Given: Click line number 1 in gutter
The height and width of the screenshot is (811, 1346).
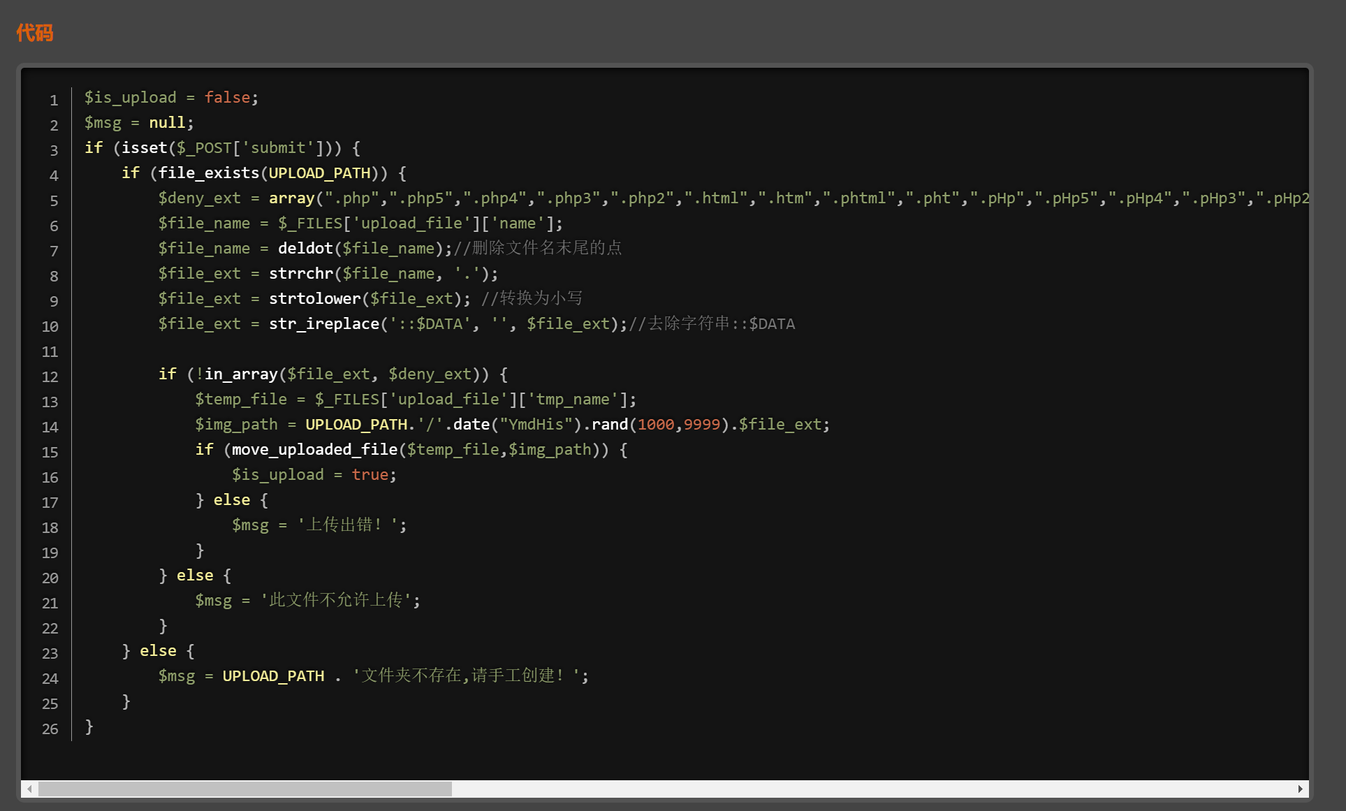Looking at the screenshot, I should click(54, 100).
